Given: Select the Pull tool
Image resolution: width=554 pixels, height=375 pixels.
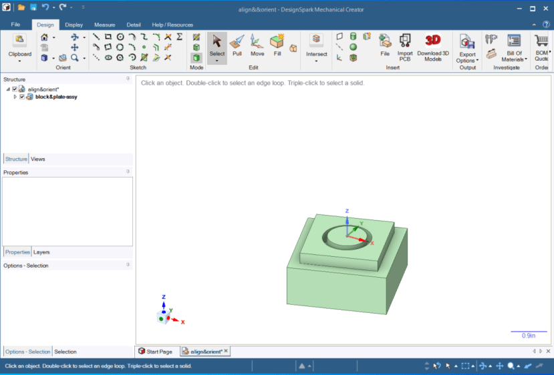Looking at the screenshot, I should (237, 45).
